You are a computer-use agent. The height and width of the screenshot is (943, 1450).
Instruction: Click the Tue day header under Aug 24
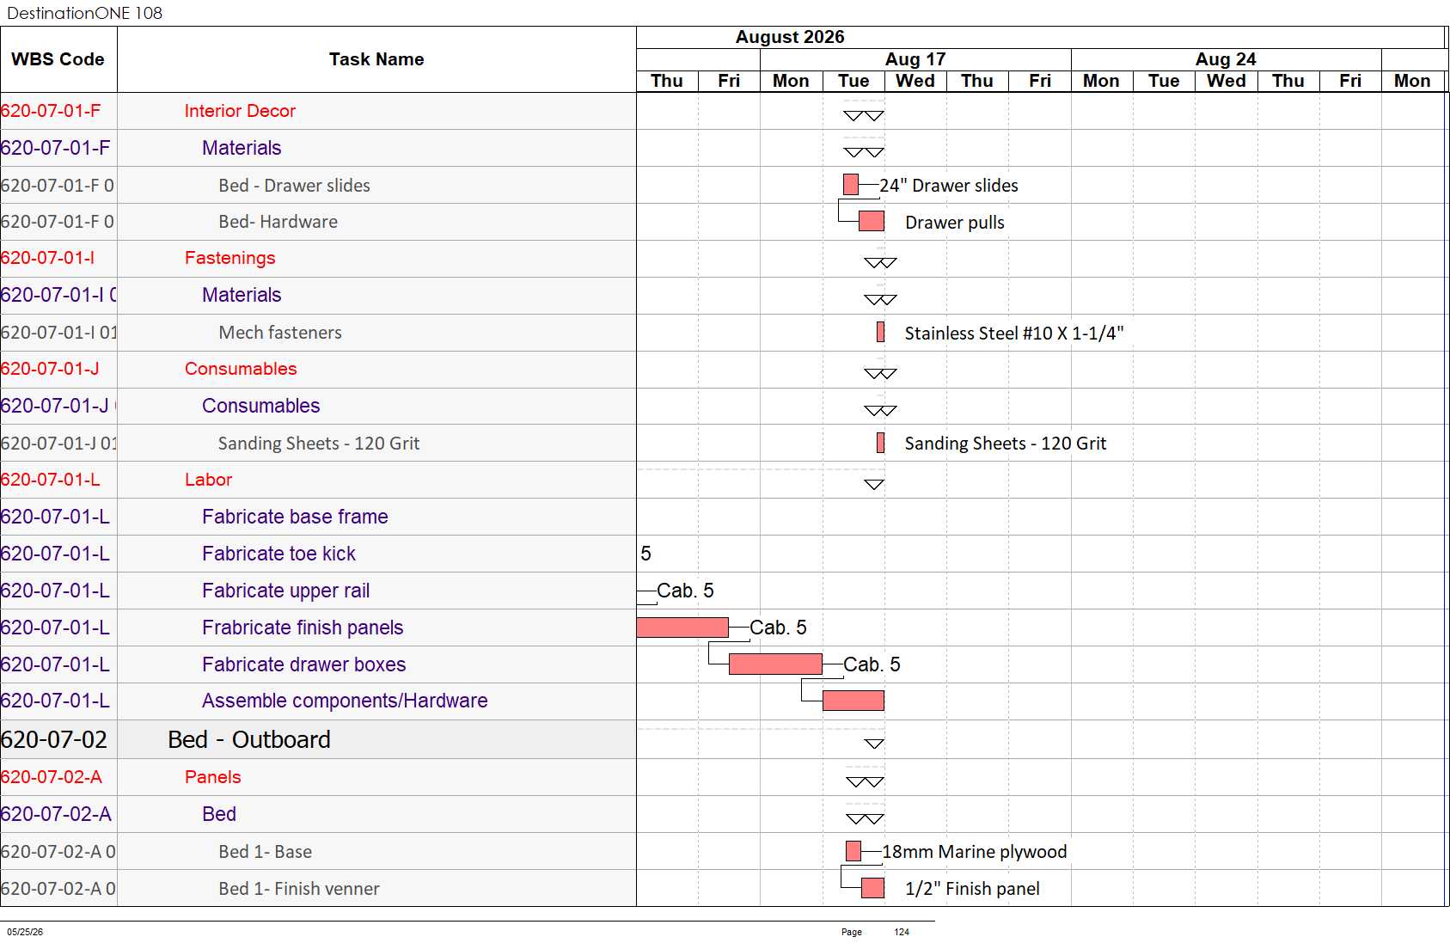[1164, 81]
